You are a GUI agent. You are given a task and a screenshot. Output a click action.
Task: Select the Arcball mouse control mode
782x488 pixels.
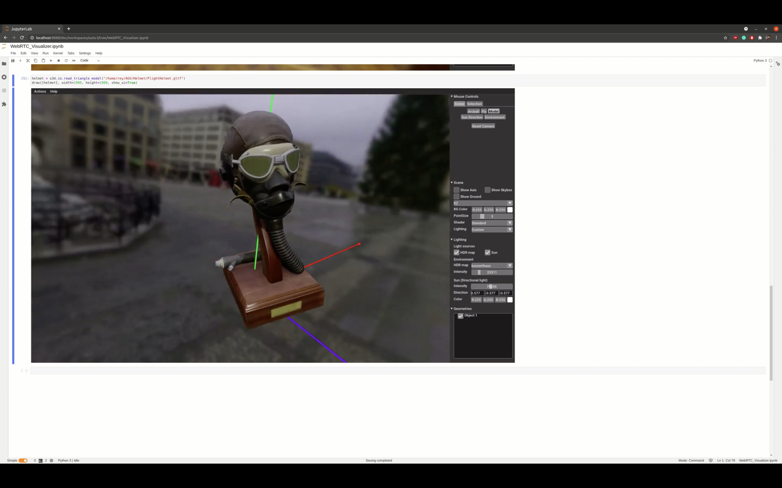(x=473, y=111)
